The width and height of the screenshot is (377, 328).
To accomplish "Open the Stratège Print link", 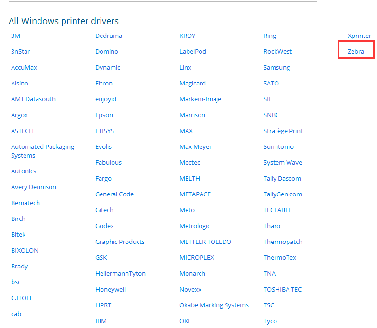I will [x=283, y=131].
